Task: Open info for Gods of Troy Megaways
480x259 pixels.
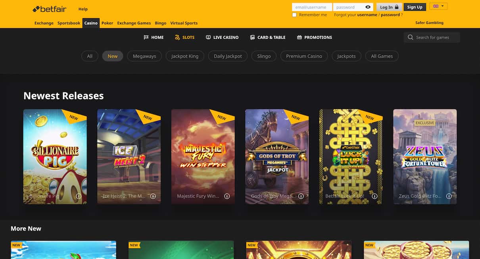Action: pyautogui.click(x=301, y=196)
